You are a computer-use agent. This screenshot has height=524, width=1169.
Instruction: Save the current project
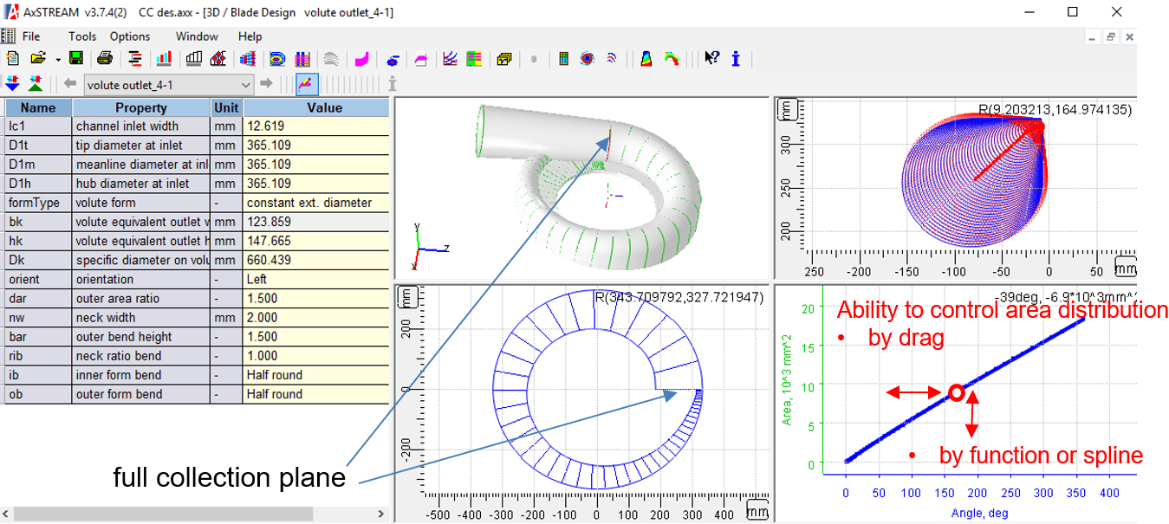pos(75,58)
